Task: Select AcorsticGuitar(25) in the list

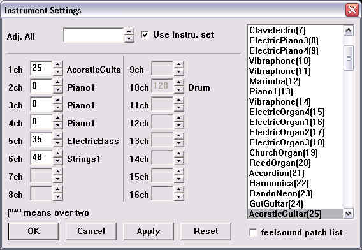Action: pyautogui.click(x=295, y=214)
